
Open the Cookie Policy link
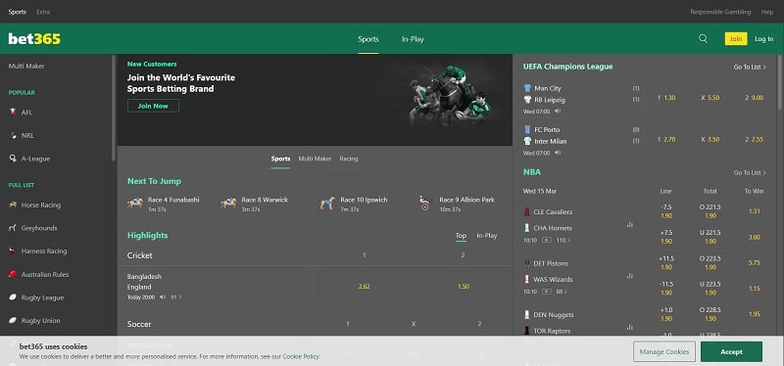click(301, 357)
